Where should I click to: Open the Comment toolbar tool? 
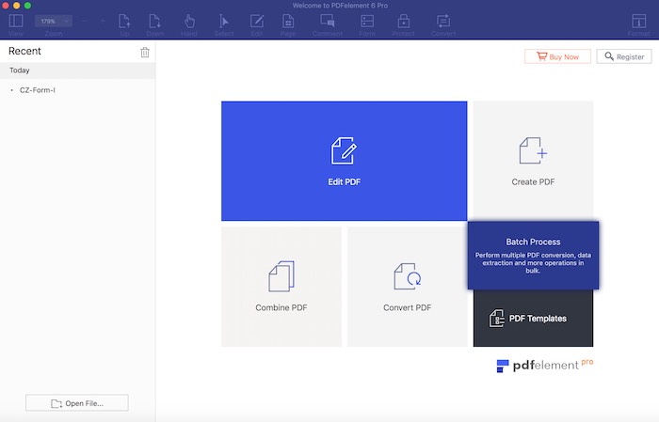point(327,23)
